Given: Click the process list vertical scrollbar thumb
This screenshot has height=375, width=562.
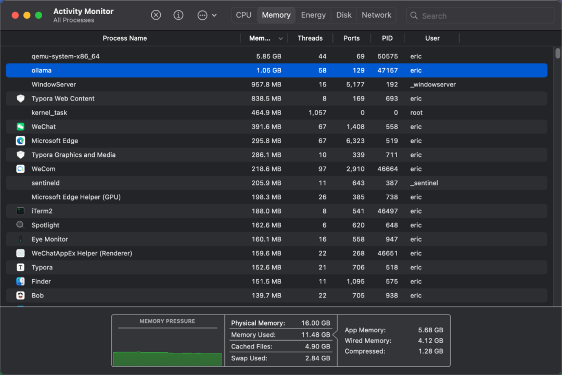Looking at the screenshot, I should pyautogui.click(x=558, y=53).
